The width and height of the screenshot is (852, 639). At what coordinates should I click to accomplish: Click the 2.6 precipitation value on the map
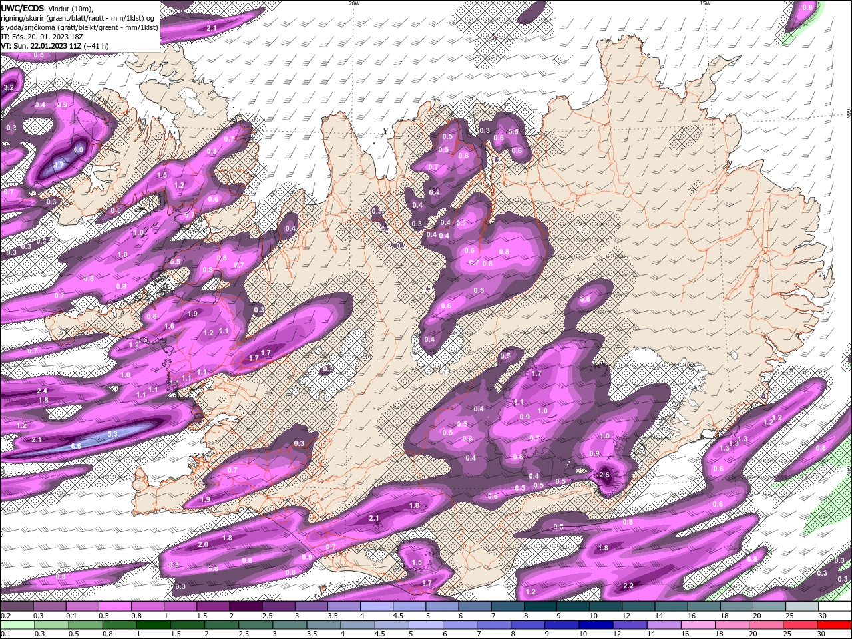click(x=604, y=475)
